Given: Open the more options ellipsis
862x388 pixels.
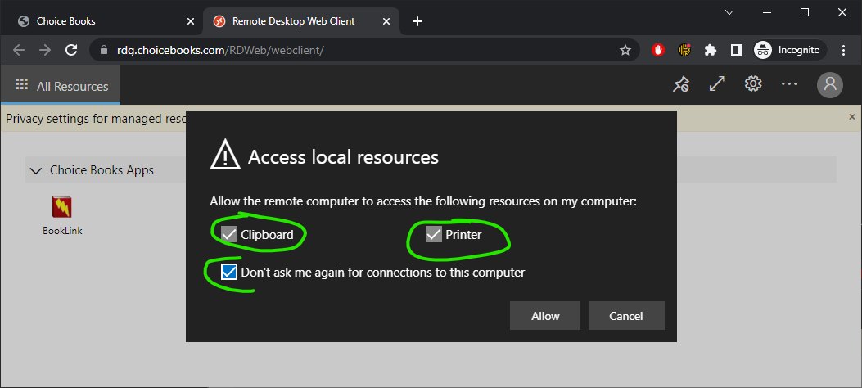Looking at the screenshot, I should coord(789,84).
